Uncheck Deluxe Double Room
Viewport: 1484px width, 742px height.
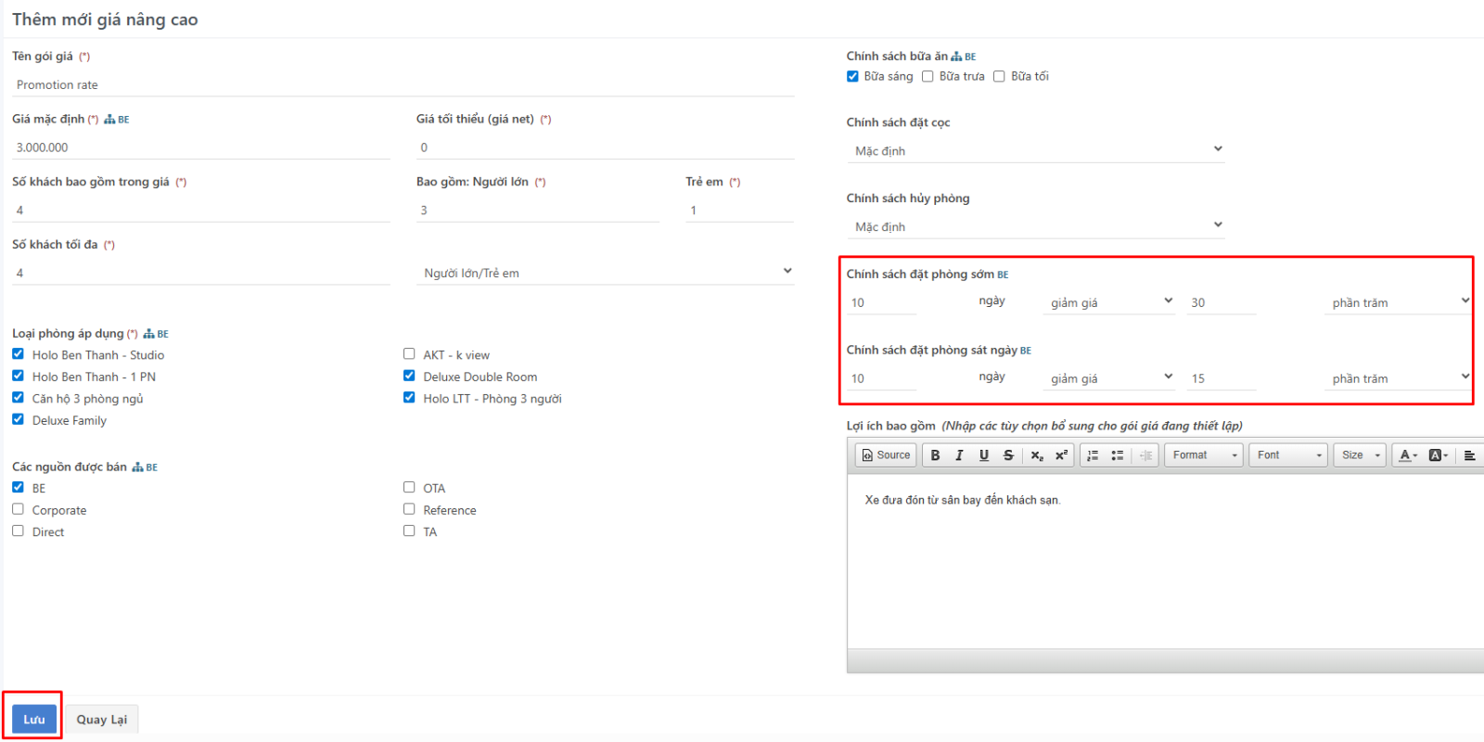pyautogui.click(x=409, y=376)
